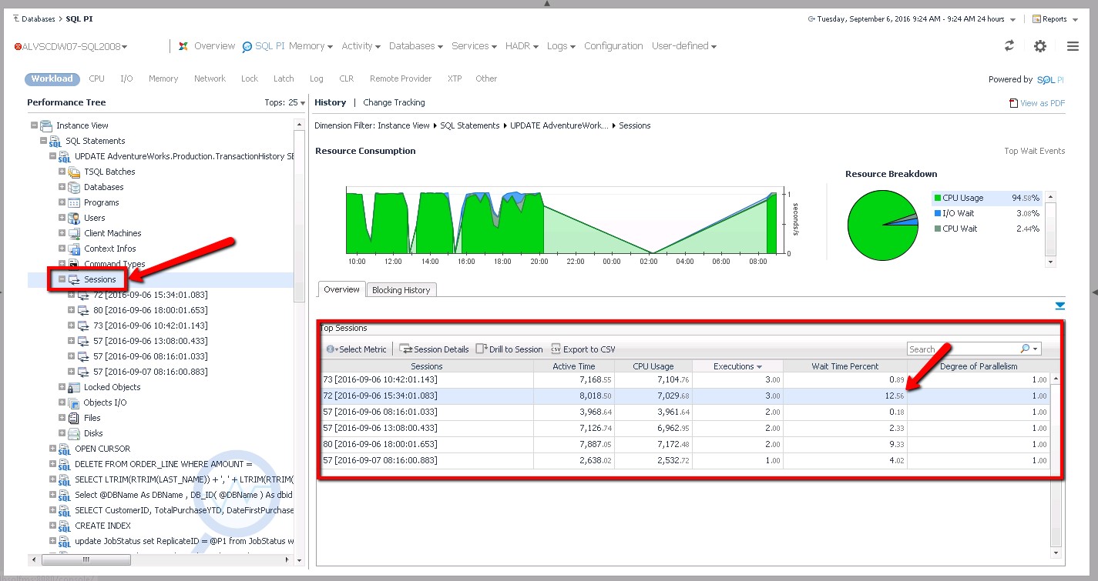Image resolution: width=1098 pixels, height=581 pixels.
Task: Click Top Wait Events link
Action: [x=1035, y=151]
